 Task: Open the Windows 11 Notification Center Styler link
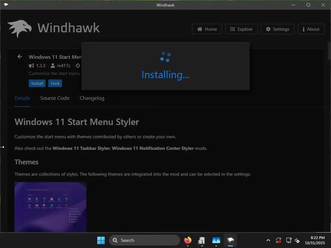coord(153,148)
